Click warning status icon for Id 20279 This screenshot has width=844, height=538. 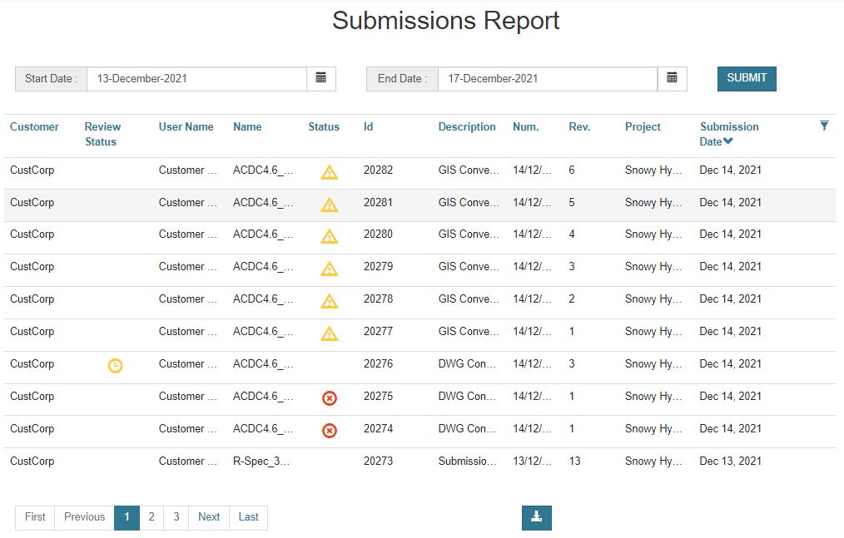330,269
